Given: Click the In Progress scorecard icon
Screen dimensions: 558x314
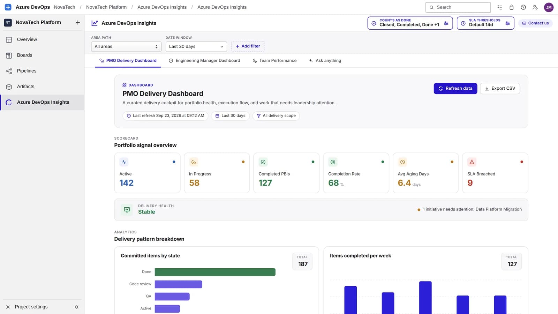Looking at the screenshot, I should pos(194,162).
